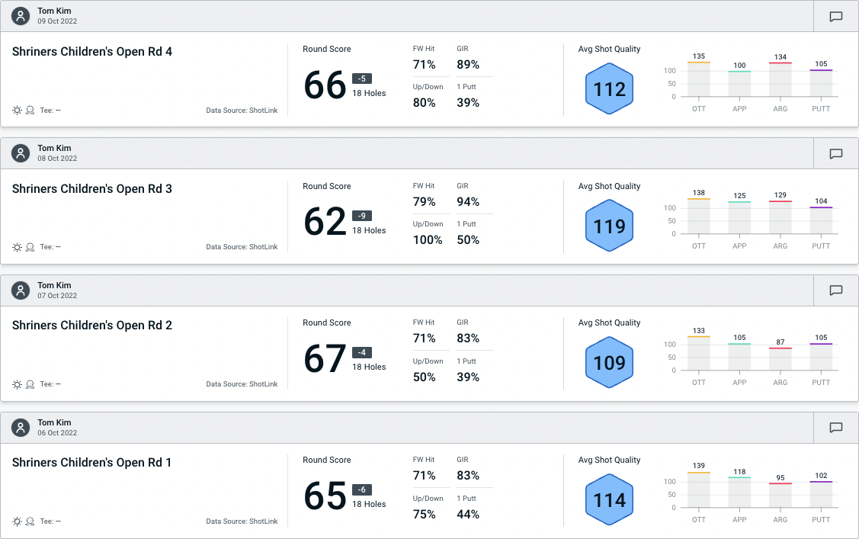Viewport: 859px width, 539px height.
Task: Click Tom Kim avatar on 06 Oct round
Action: click(21, 427)
